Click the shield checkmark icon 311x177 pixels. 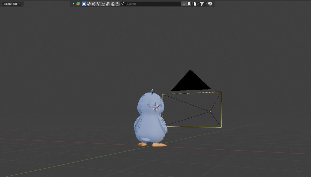coord(210,4)
